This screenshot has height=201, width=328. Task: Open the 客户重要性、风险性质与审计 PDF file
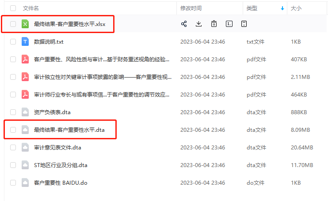pos(102,60)
